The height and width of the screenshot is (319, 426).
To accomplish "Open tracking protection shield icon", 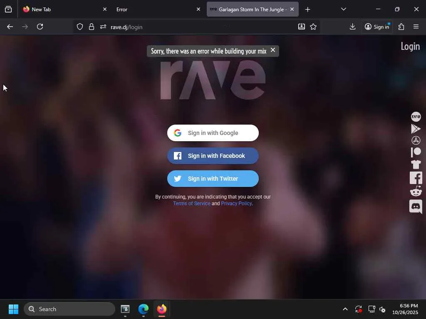I will (x=79, y=27).
